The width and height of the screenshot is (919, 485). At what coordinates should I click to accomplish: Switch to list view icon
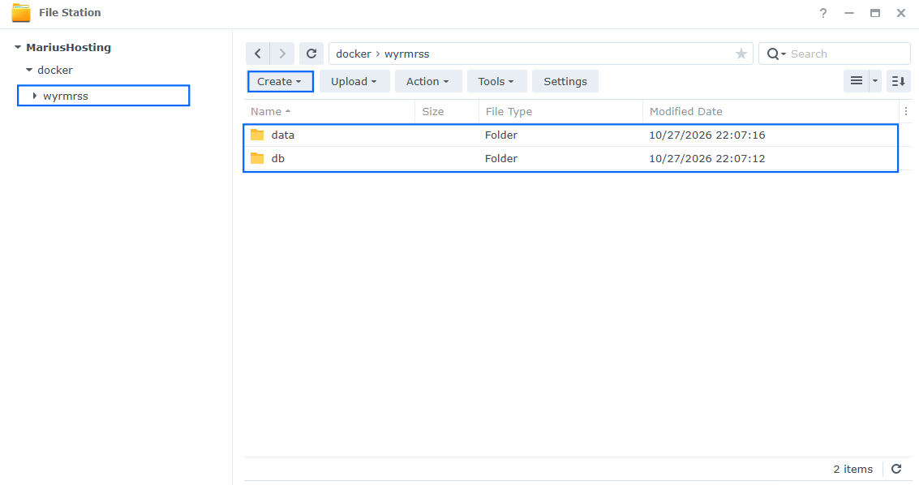[857, 81]
